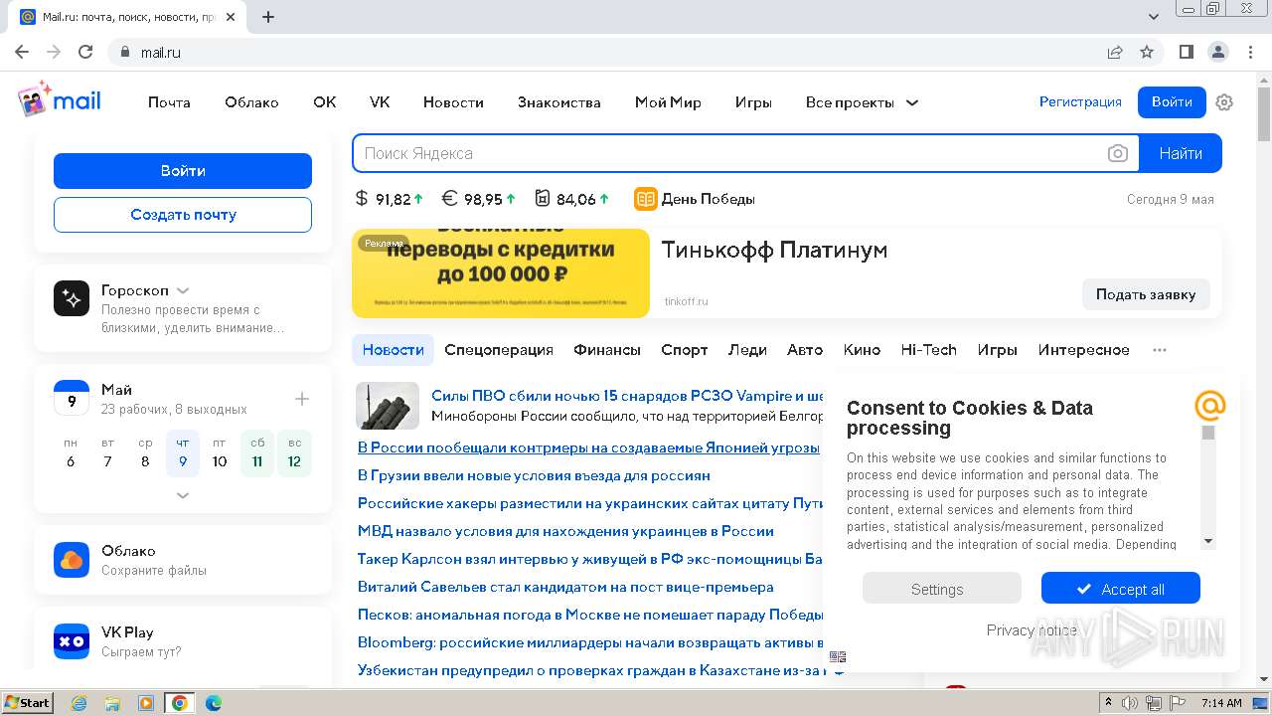This screenshot has width=1272, height=716.
Task: Select Saturday 11 in calendar
Action: tap(257, 453)
